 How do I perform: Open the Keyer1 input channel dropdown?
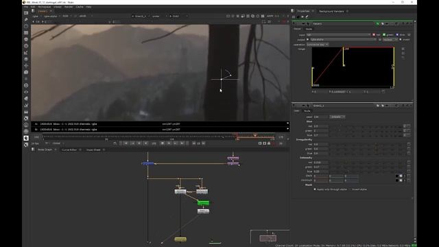338,35
